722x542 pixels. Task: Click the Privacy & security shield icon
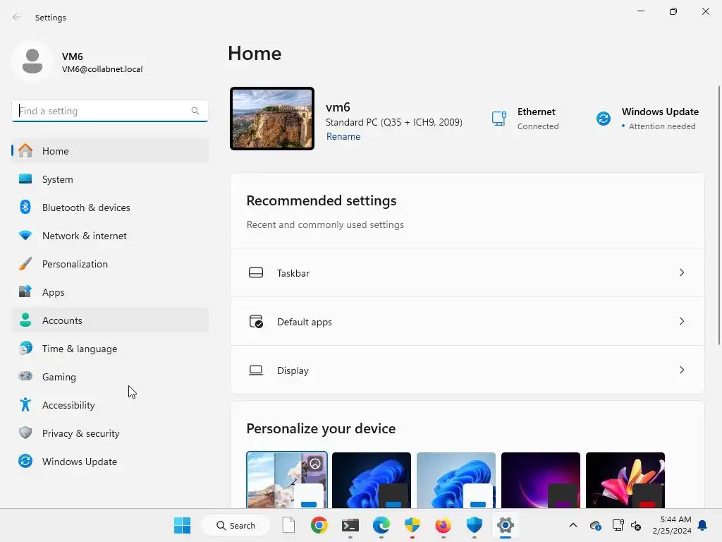pos(25,433)
